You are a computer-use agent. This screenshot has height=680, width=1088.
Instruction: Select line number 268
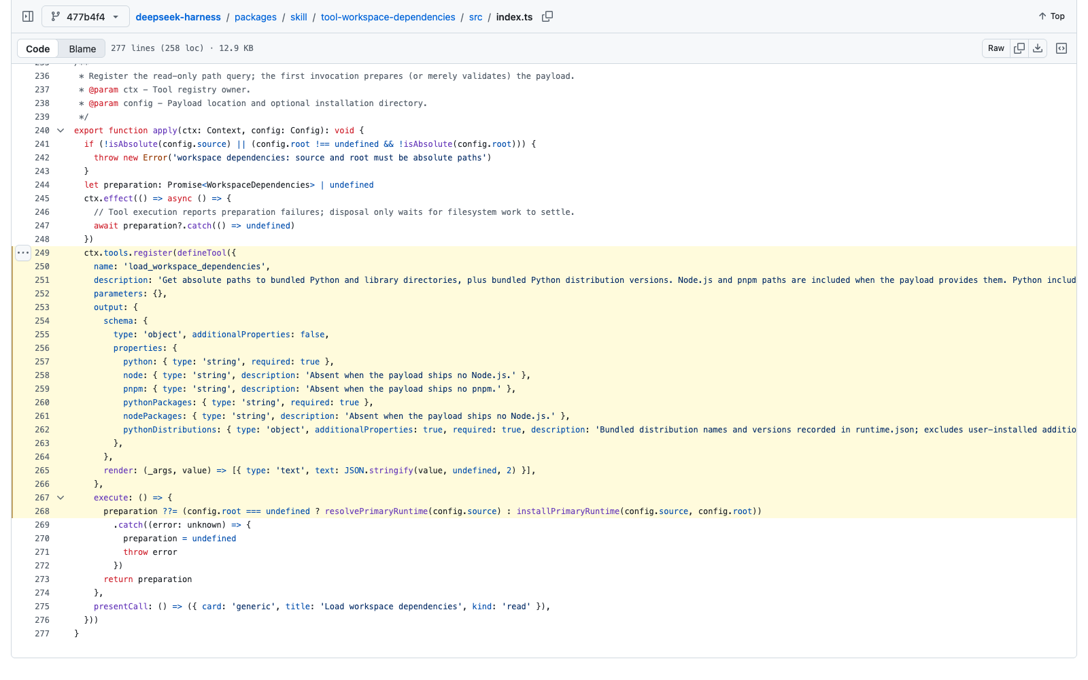[x=42, y=511]
